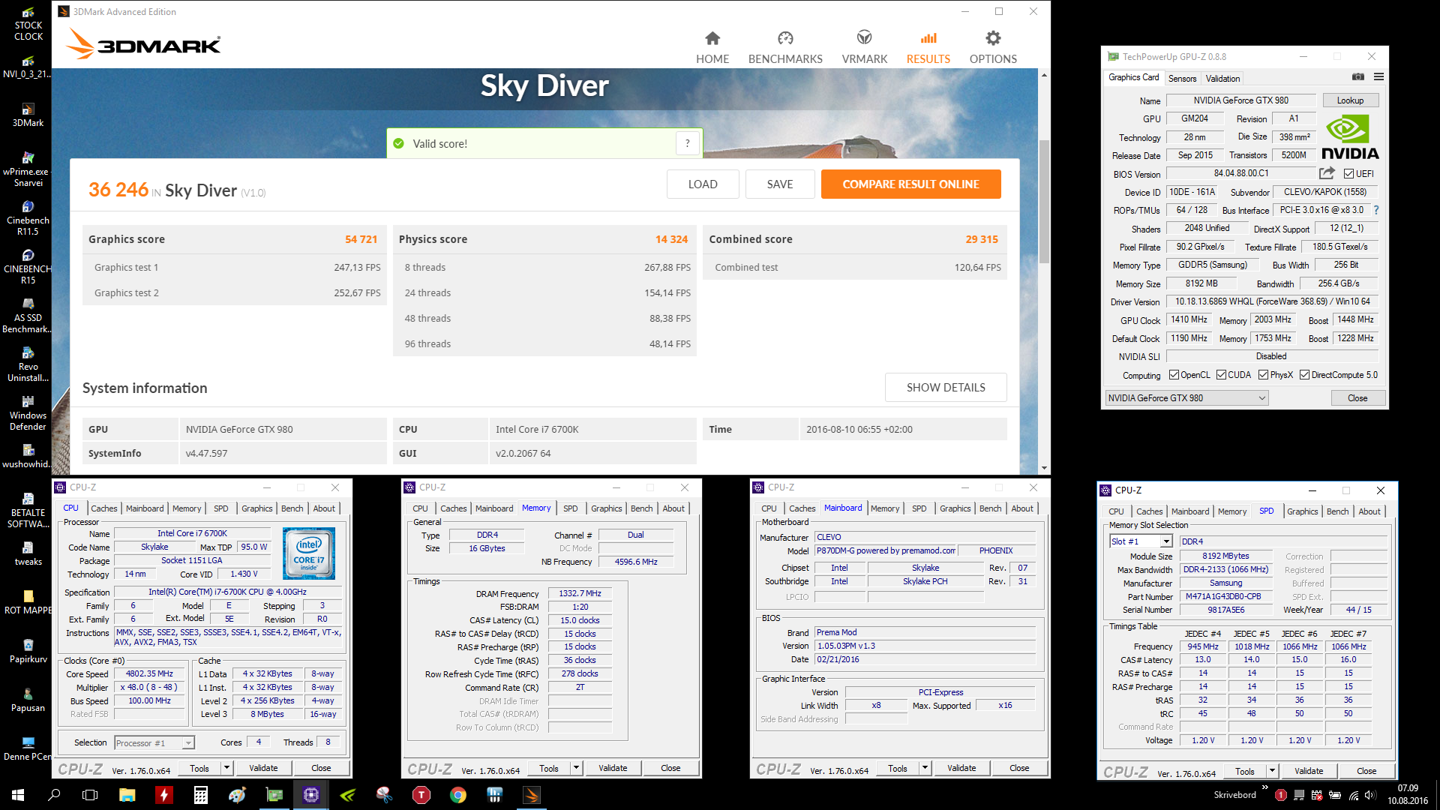
Task: Click the 3DMark scrollbar down arrow
Action: tap(1044, 468)
